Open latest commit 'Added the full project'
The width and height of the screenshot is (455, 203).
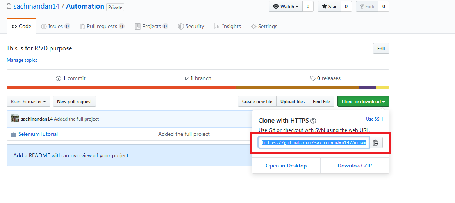[76, 119]
